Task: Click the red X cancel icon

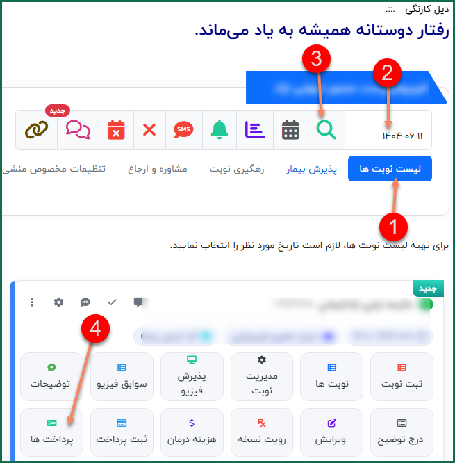Action: 149,130
